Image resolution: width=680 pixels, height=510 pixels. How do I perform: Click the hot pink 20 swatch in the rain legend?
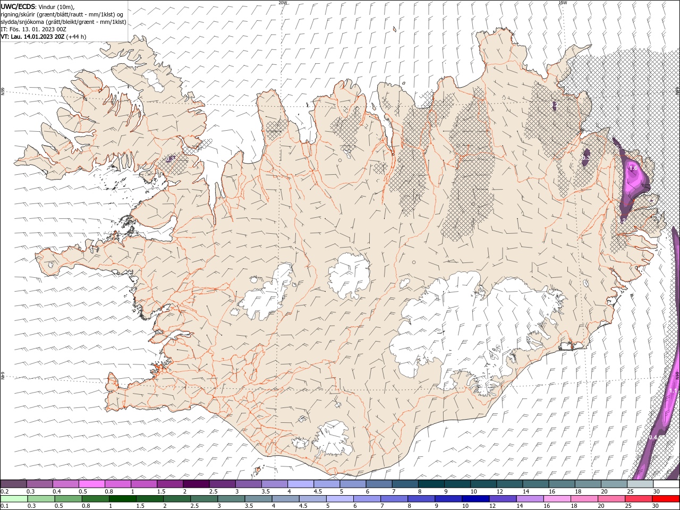point(611,499)
